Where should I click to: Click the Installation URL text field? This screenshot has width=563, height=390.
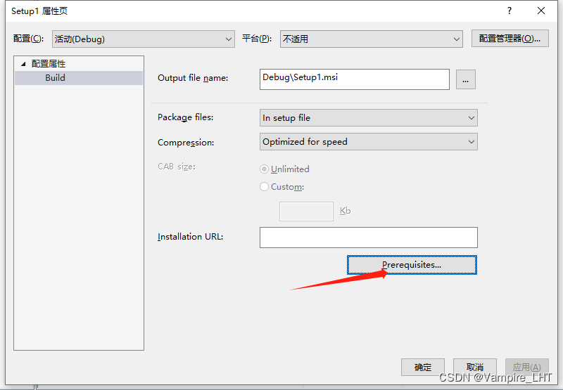368,238
